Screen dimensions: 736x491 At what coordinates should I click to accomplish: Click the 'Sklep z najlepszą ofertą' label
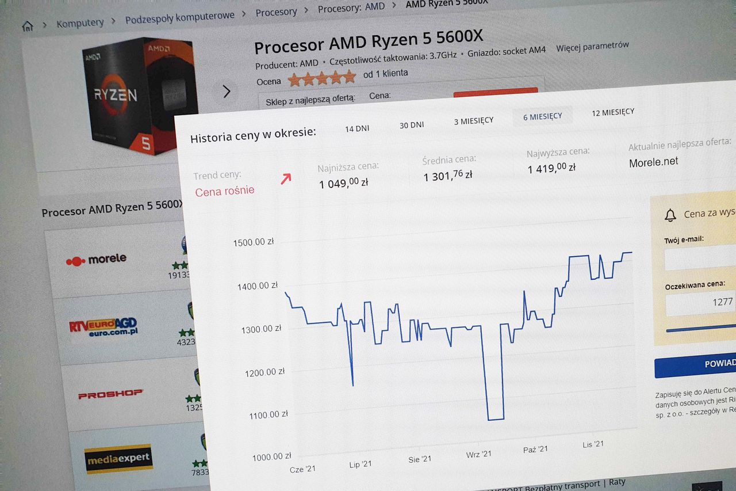point(310,99)
